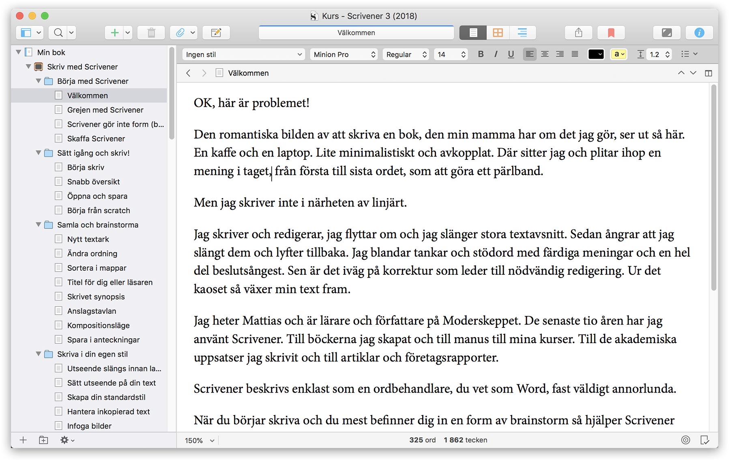Screen dimensions: 730x461
Task: Toggle underline formatting
Action: click(511, 54)
